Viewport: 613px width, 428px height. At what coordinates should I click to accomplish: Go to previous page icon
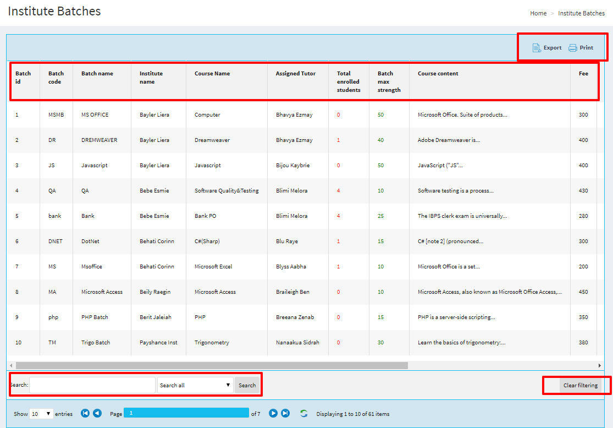[97, 413]
